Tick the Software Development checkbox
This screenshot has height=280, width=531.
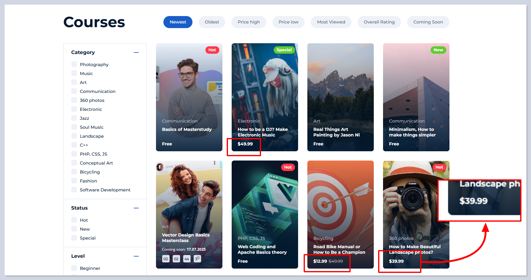[74, 190]
